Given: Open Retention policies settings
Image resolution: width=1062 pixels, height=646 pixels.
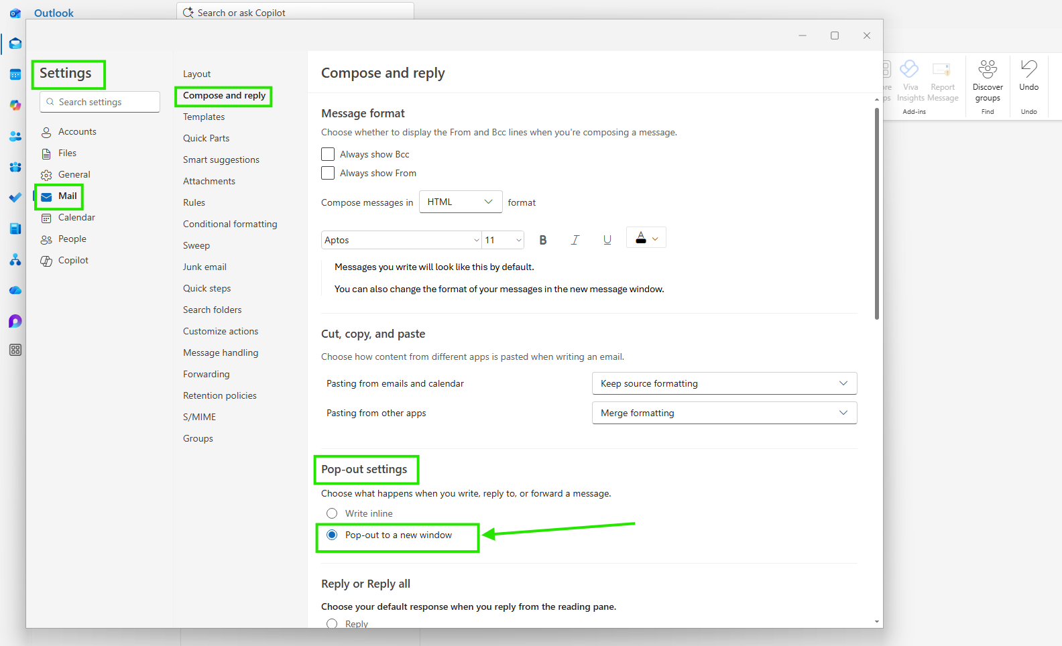Looking at the screenshot, I should 220,395.
